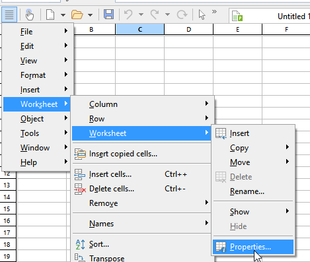Choose Insert copied cells option
This screenshot has height=262, width=310.
pos(141,154)
